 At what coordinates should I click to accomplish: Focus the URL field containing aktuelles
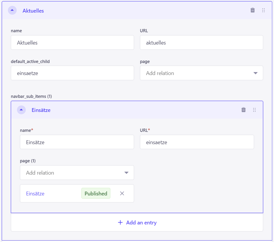[201, 42]
